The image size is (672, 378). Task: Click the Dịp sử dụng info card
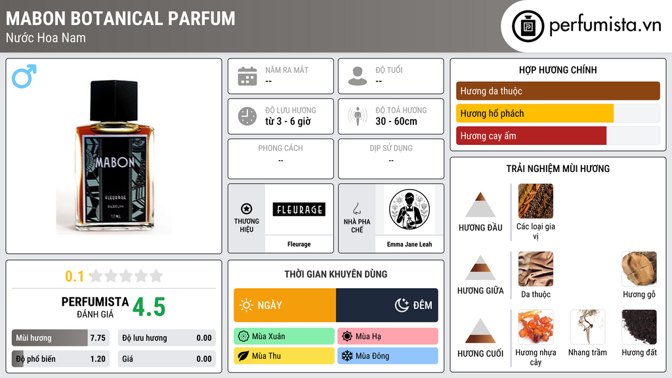(x=391, y=159)
